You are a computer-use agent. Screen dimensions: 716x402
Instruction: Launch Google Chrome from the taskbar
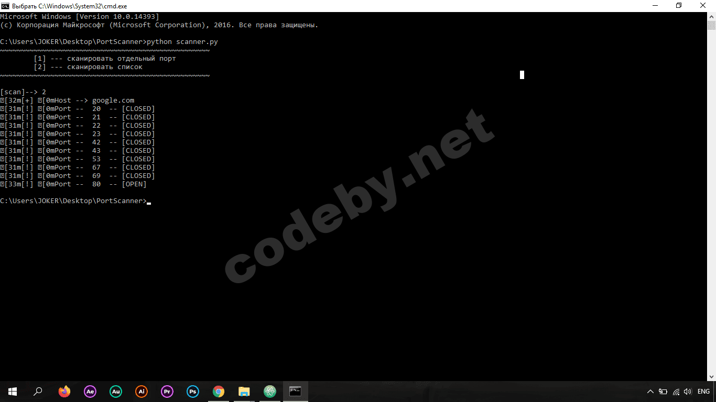pyautogui.click(x=219, y=392)
